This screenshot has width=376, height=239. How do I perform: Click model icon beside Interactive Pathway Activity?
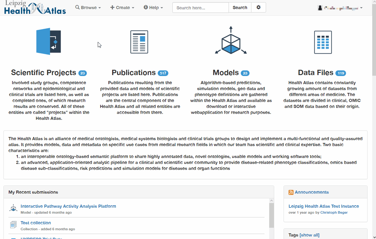pos(13,208)
